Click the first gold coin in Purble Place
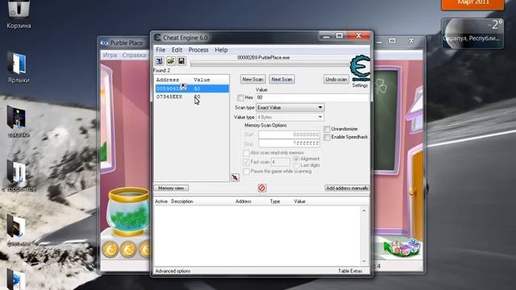This screenshot has height=290, width=516. pos(110,249)
